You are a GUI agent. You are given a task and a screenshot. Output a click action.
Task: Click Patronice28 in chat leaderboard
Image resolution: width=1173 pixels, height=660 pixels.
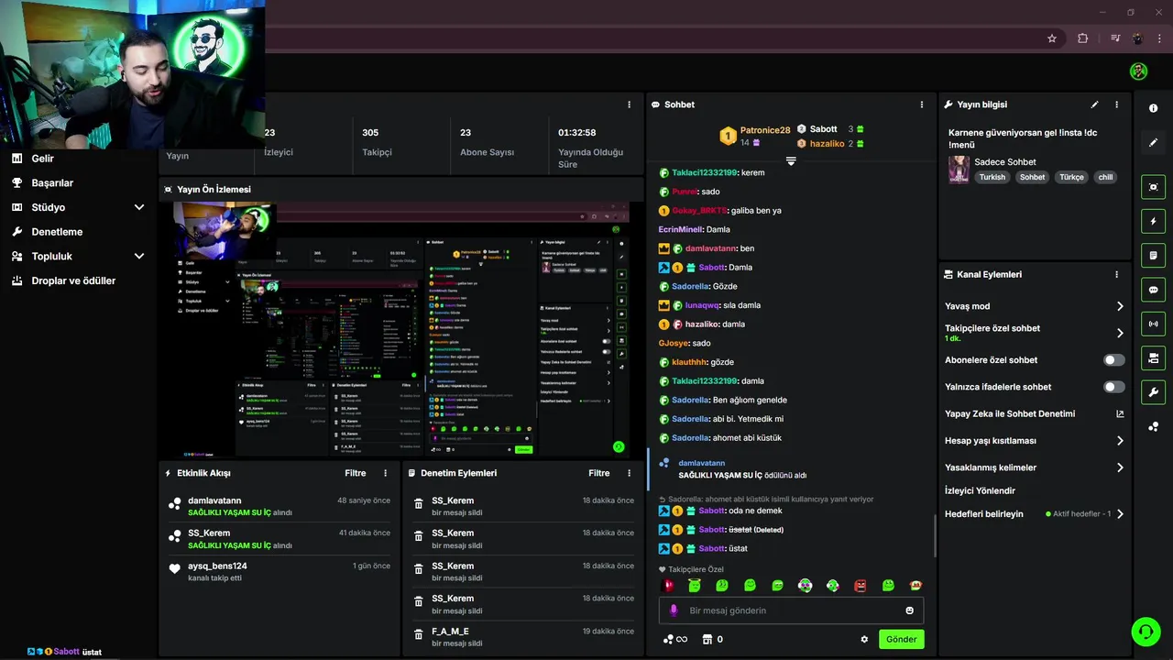click(765, 130)
